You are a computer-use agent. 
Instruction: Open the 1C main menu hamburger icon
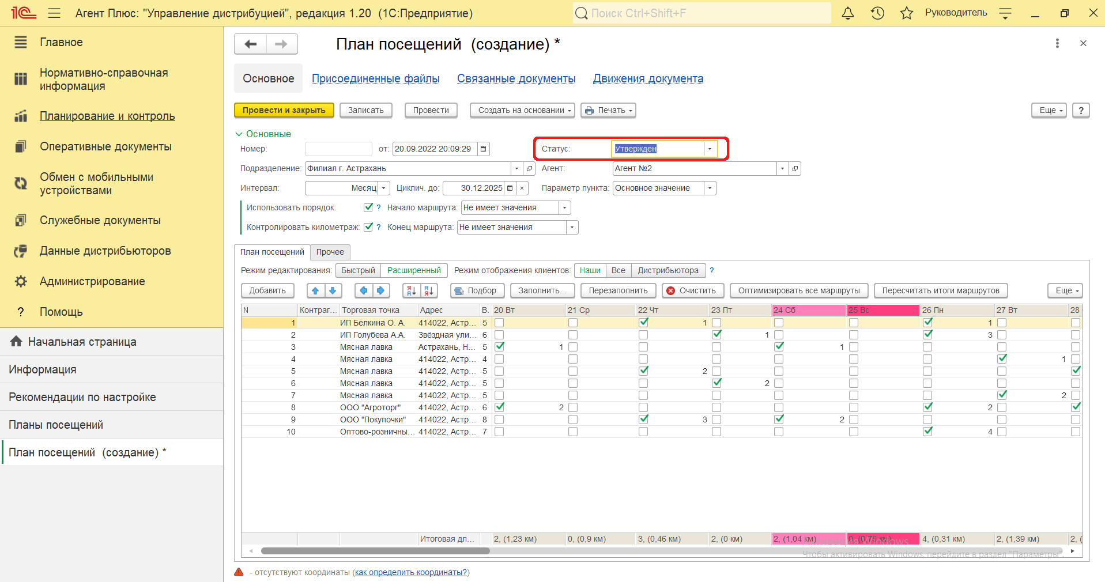(54, 13)
